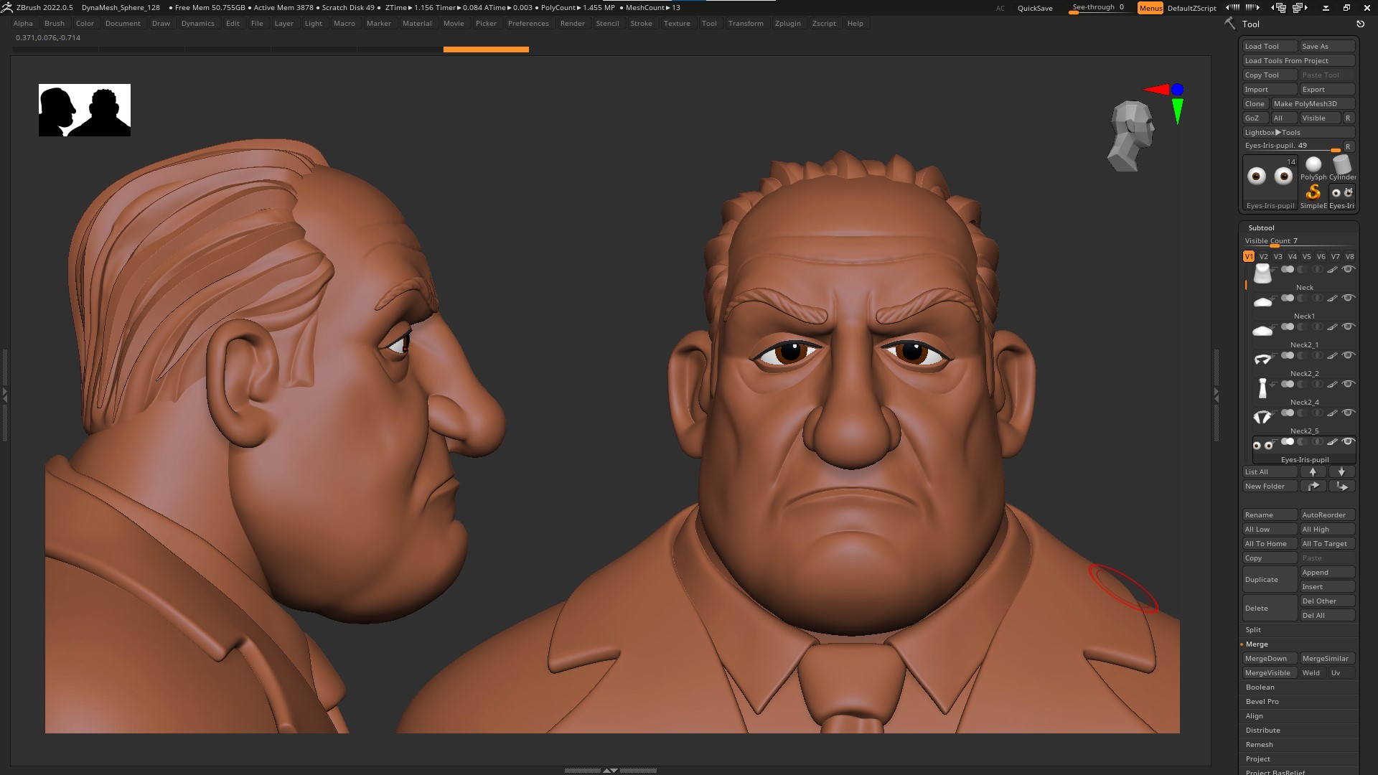The height and width of the screenshot is (775, 1378).
Task: Open the Render menu
Action: coord(572,24)
